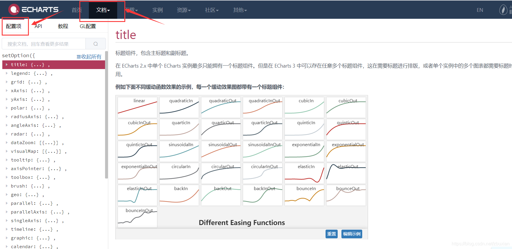Click the feather icon in the top bar
Viewport: 512px width, 249px height.
503,10
